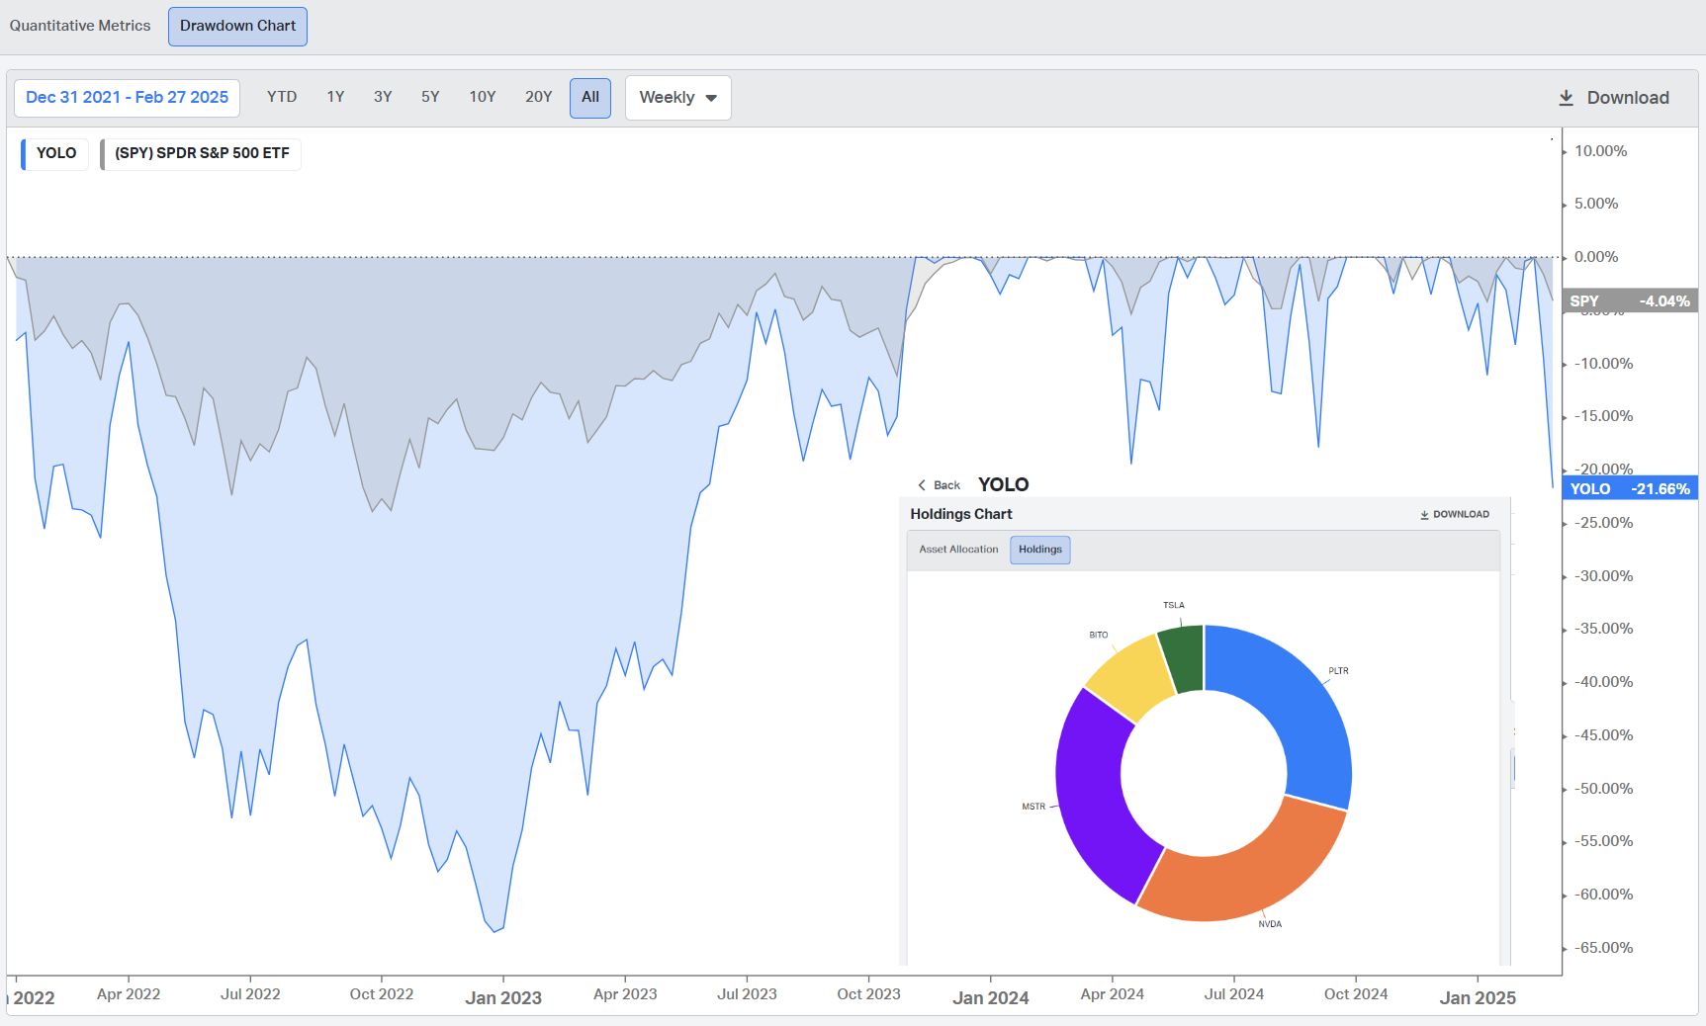Click the YOLO title of the holdings panel
This screenshot has height=1026, width=1706.
pos(1003,484)
